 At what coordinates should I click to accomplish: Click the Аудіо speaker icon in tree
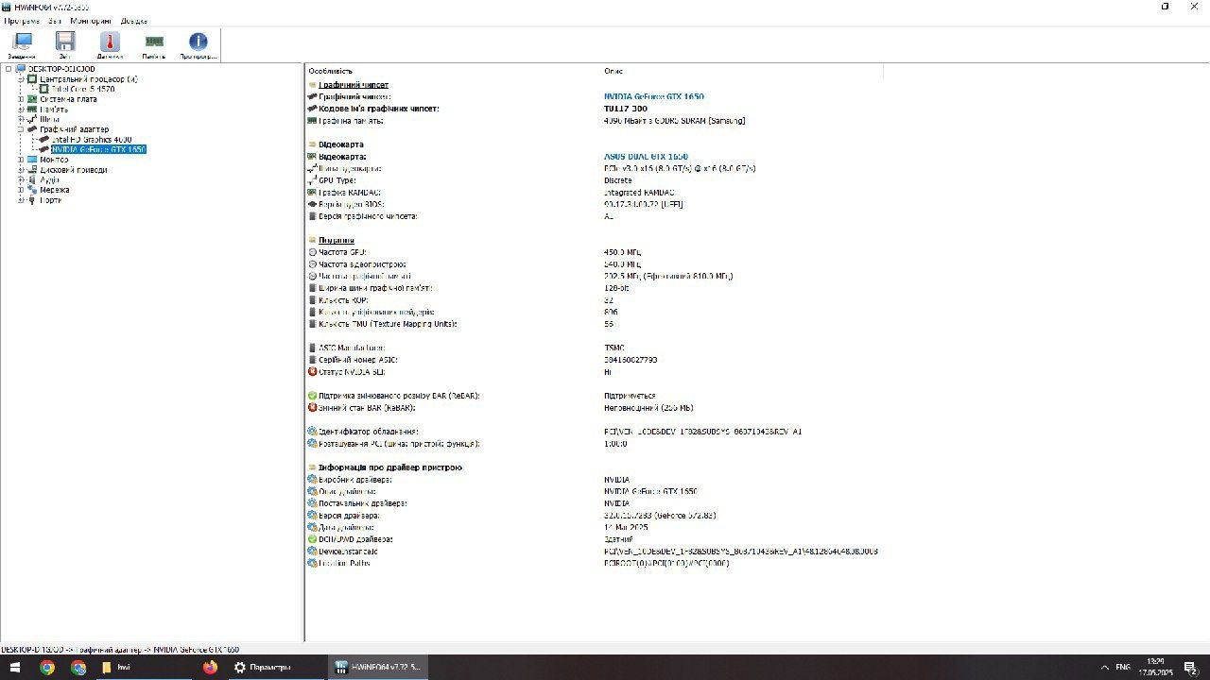[32, 179]
